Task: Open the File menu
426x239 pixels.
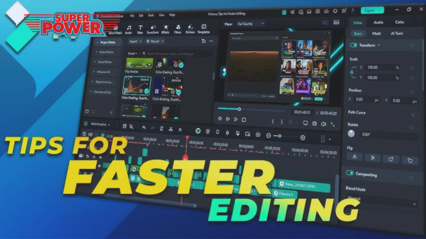Action: click(x=132, y=16)
